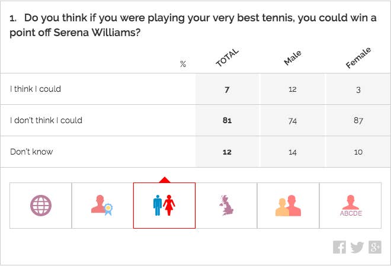Image resolution: width=391 pixels, height=266 pixels.
Task: Click the red tab indicator arrow
Action: [x=164, y=180]
